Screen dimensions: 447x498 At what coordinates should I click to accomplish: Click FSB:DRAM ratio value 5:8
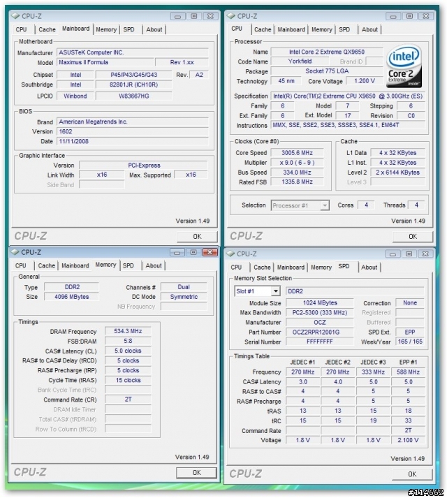pyautogui.click(x=128, y=341)
